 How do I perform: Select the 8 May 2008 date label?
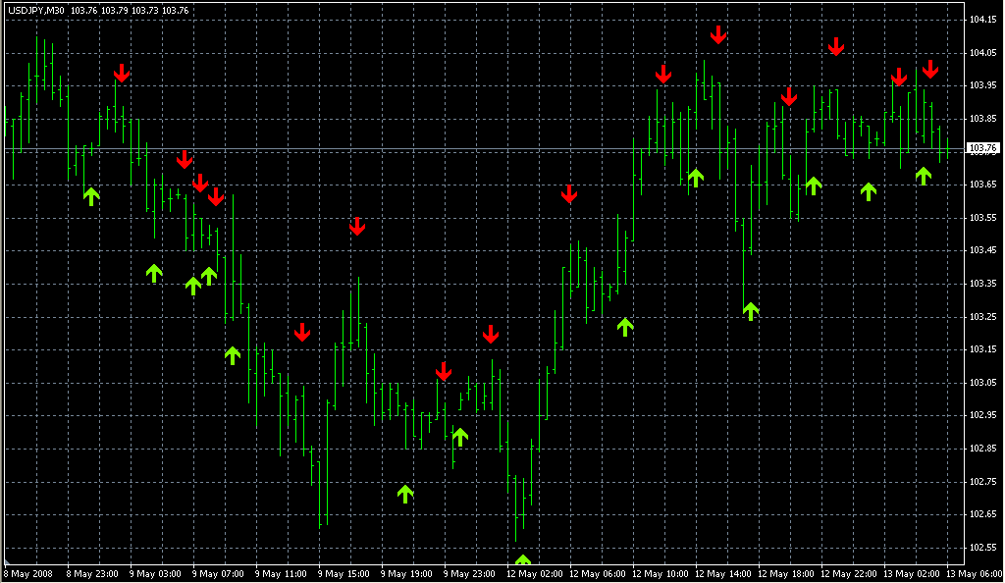[27, 573]
